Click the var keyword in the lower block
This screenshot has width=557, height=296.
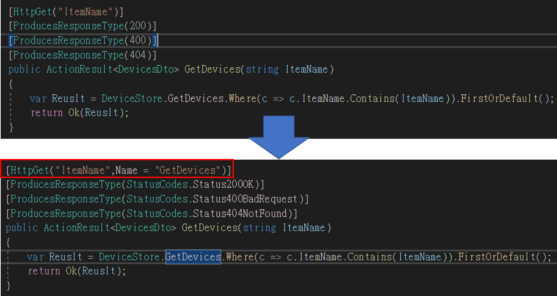[35, 257]
